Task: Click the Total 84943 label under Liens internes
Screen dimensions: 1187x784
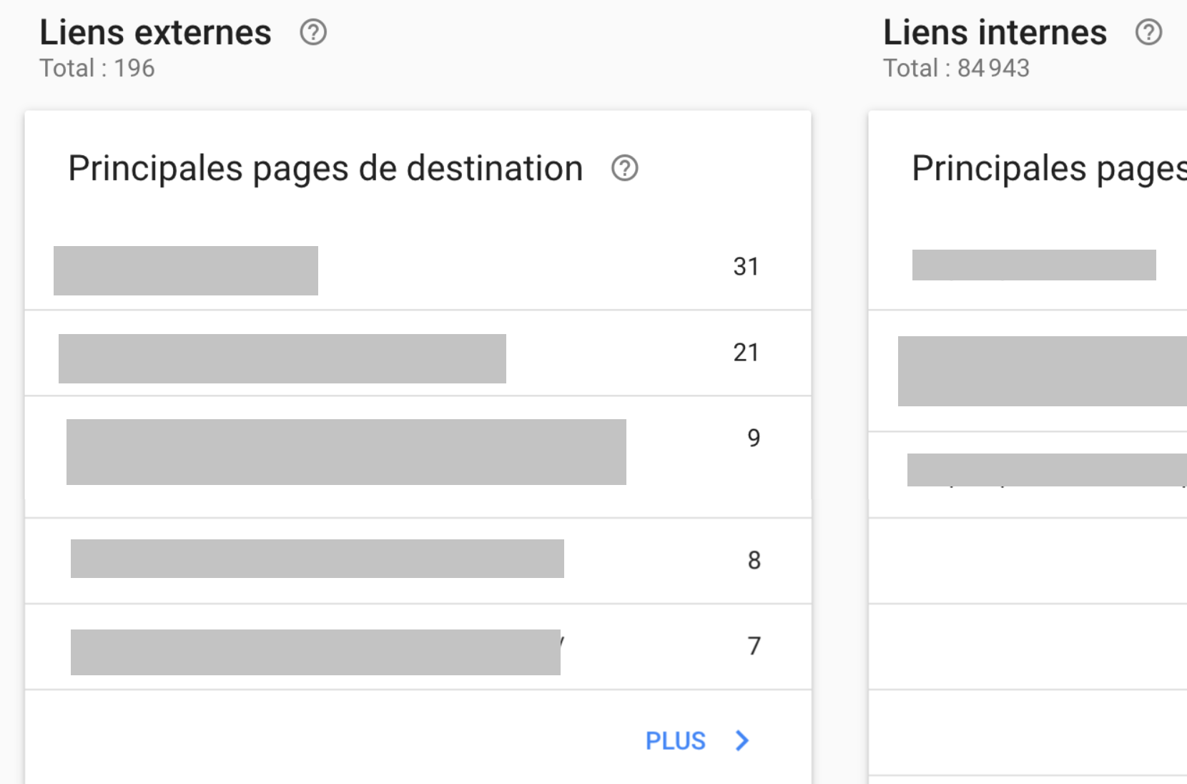Action: pyautogui.click(x=958, y=69)
